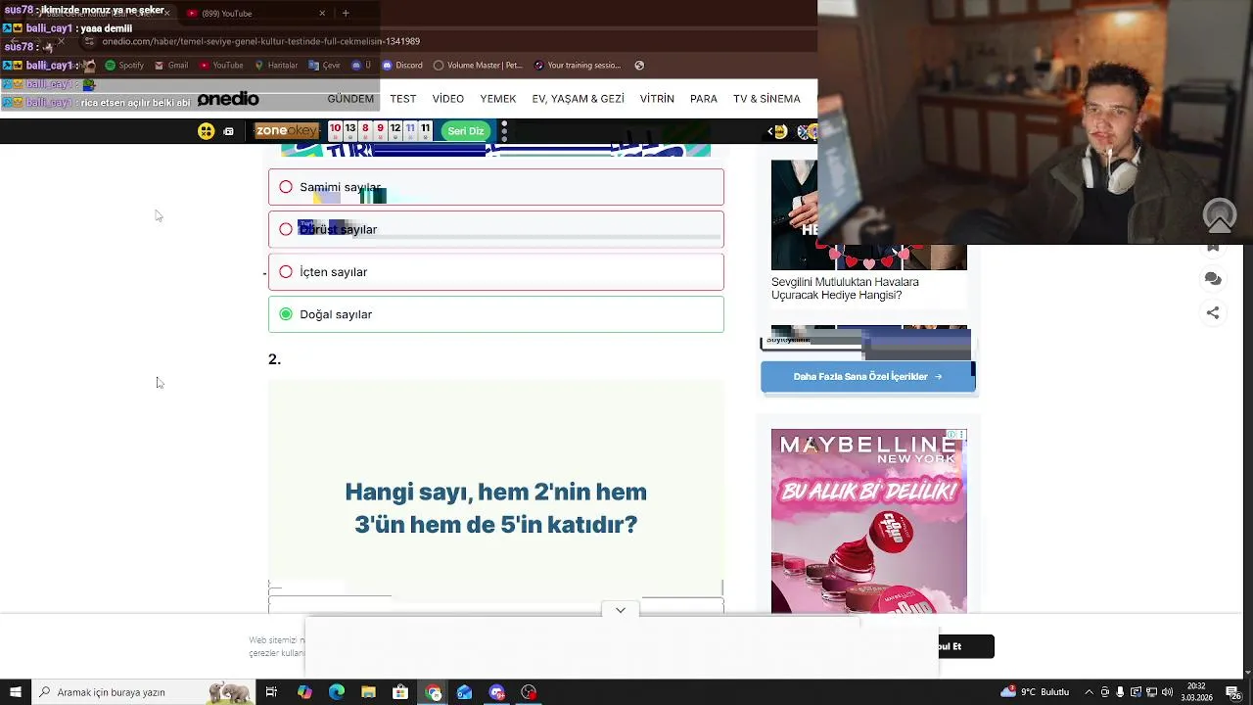The height and width of the screenshot is (705, 1253).
Task: Click the taskbar search box
Action: point(142,692)
